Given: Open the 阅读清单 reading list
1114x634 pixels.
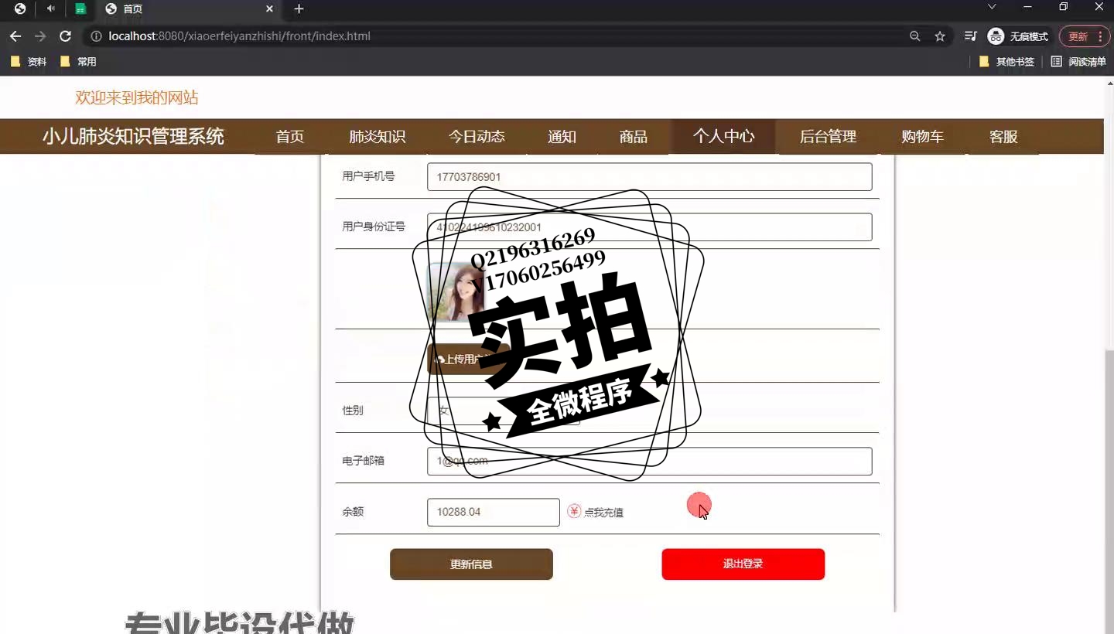Looking at the screenshot, I should tap(1078, 61).
